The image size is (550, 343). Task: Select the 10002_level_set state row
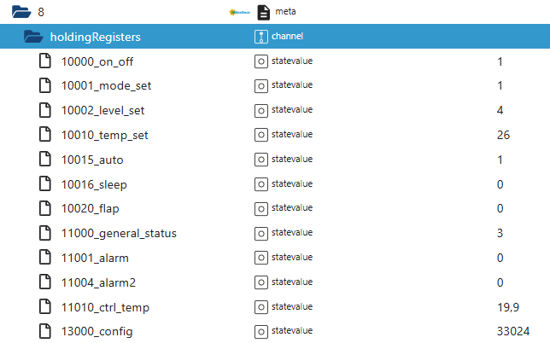point(97,110)
